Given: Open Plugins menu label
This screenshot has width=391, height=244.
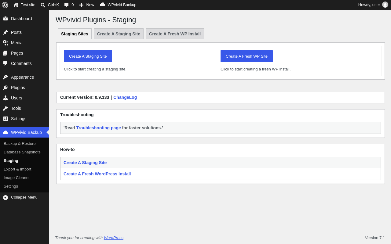Looking at the screenshot, I should pos(18,88).
